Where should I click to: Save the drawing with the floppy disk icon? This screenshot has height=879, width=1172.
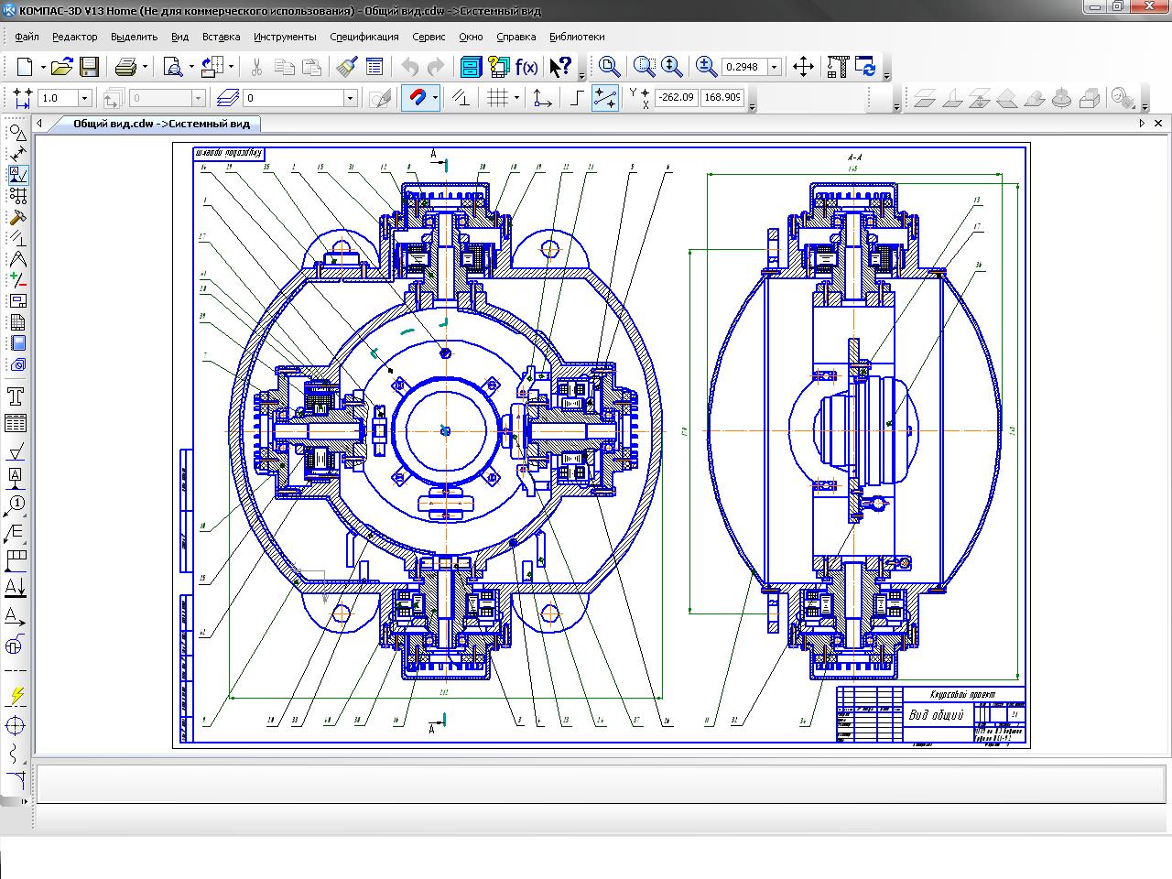(89, 67)
